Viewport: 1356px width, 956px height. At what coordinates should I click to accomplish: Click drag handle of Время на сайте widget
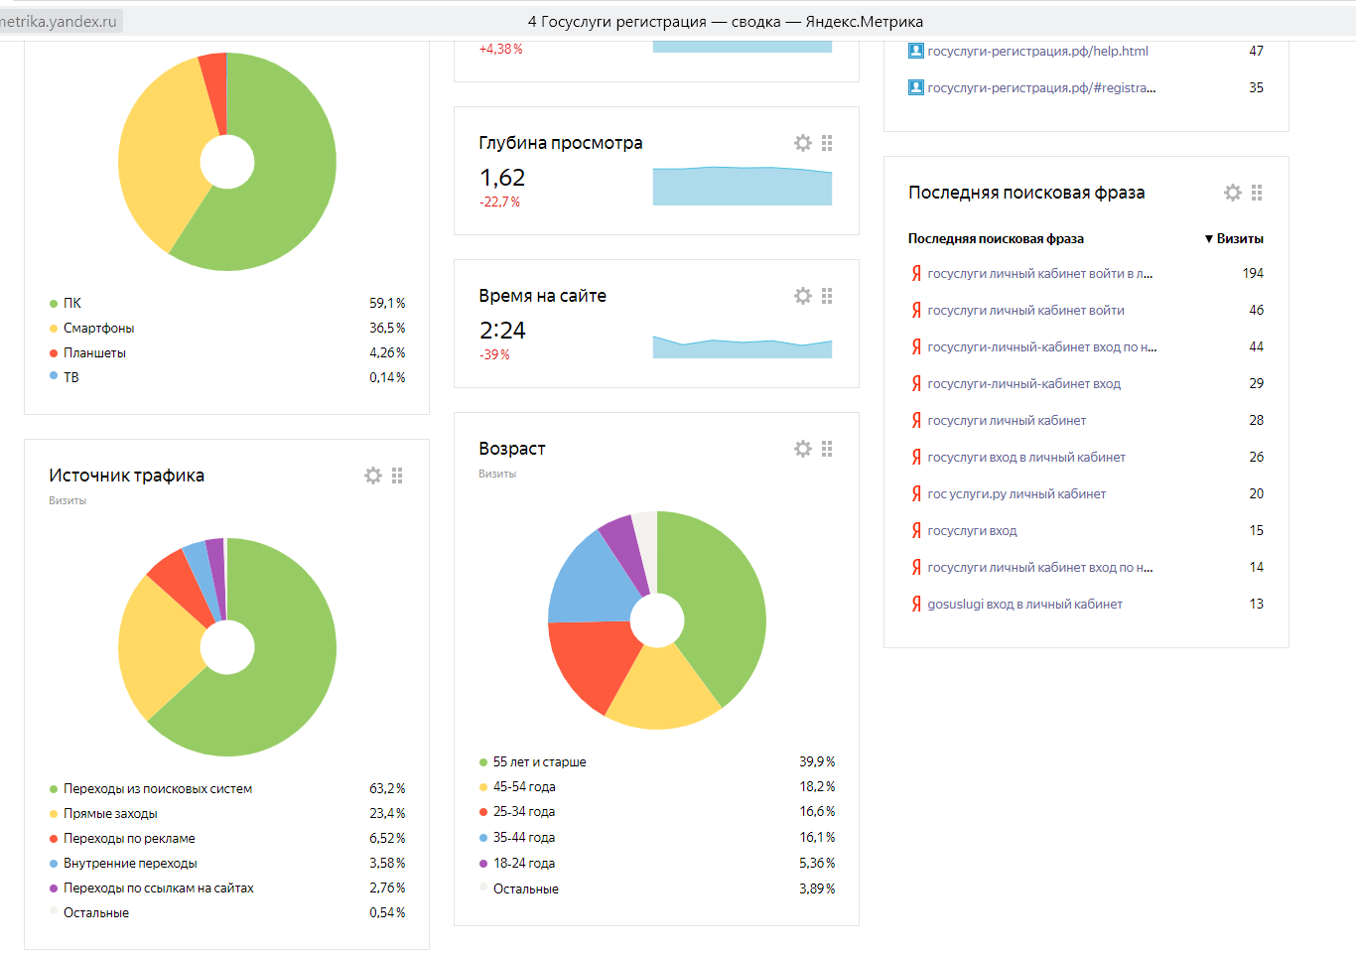coord(827,296)
